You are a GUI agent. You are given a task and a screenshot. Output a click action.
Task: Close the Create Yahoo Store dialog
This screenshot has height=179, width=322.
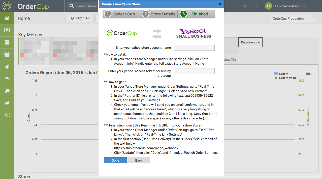pyautogui.click(x=220, y=4)
